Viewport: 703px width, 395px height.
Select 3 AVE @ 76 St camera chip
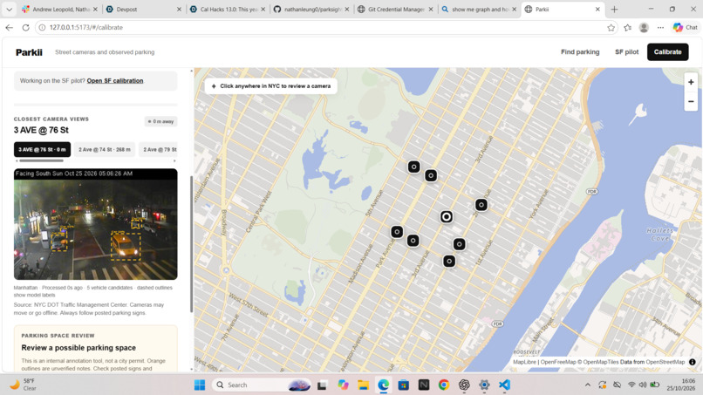42,149
